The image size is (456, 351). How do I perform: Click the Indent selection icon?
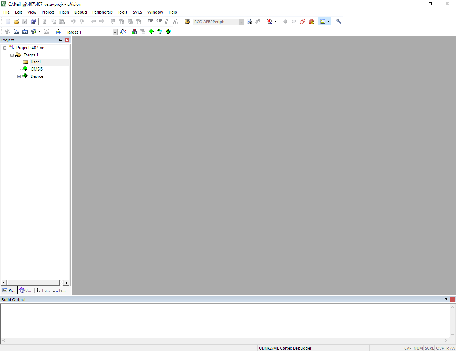click(x=150, y=21)
